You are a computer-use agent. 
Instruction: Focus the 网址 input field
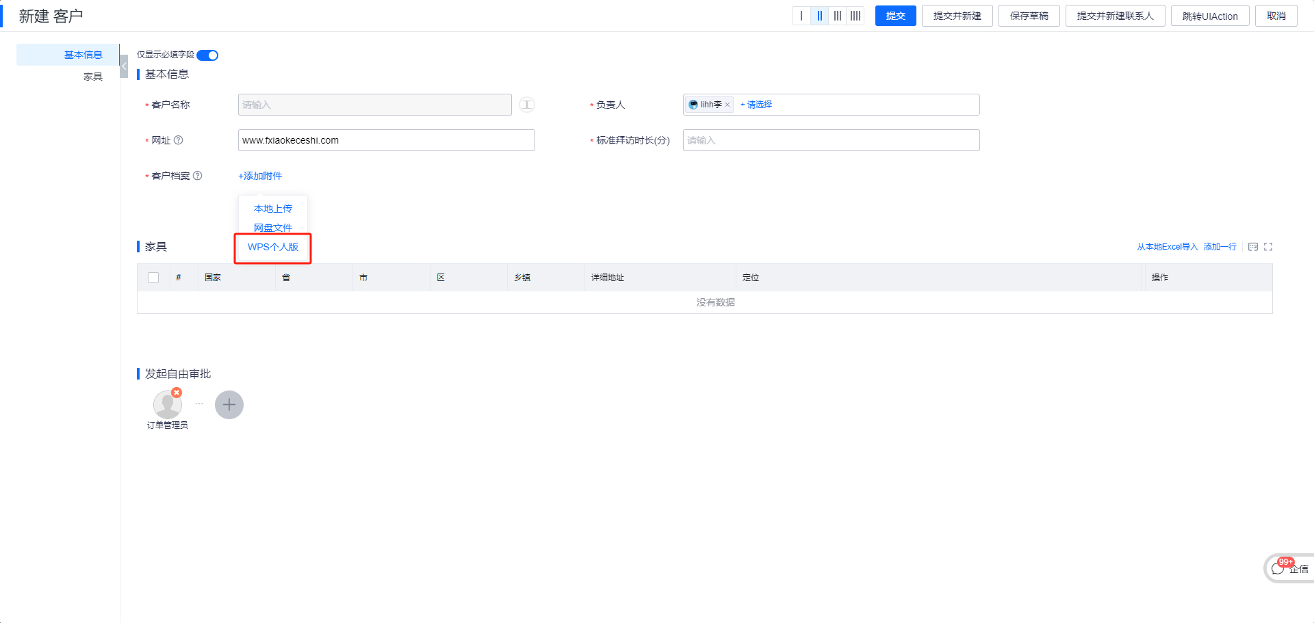(387, 140)
